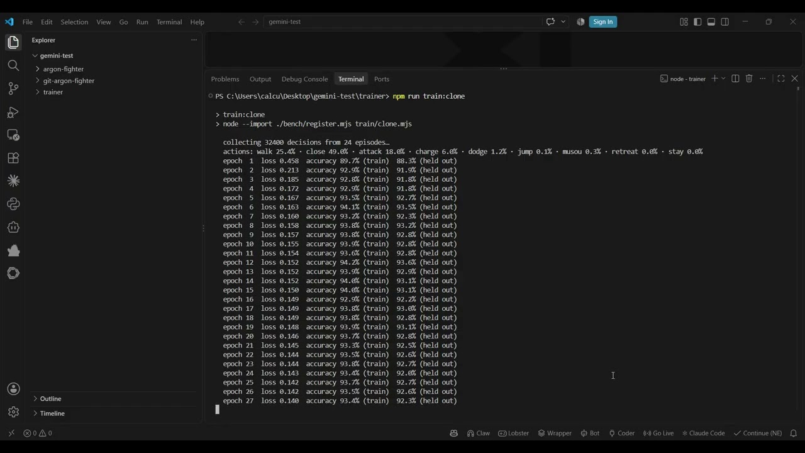
Task: Open launch profile dropdown beside new terminal
Action: click(x=723, y=79)
